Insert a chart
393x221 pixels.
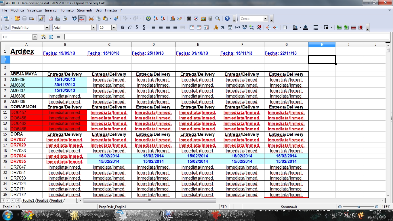[172, 19]
